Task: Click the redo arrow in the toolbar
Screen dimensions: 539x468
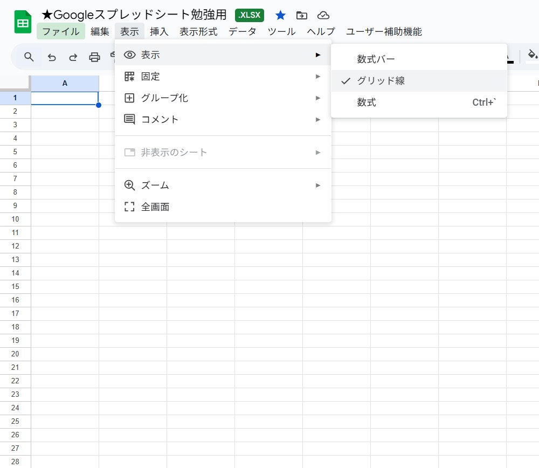Action: click(x=73, y=57)
